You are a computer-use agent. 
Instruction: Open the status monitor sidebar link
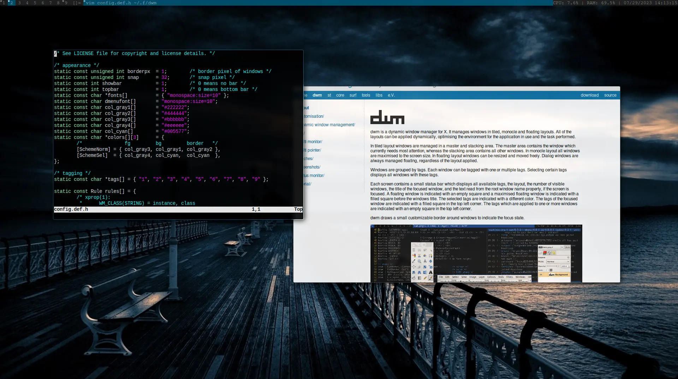pyautogui.click(x=314, y=176)
